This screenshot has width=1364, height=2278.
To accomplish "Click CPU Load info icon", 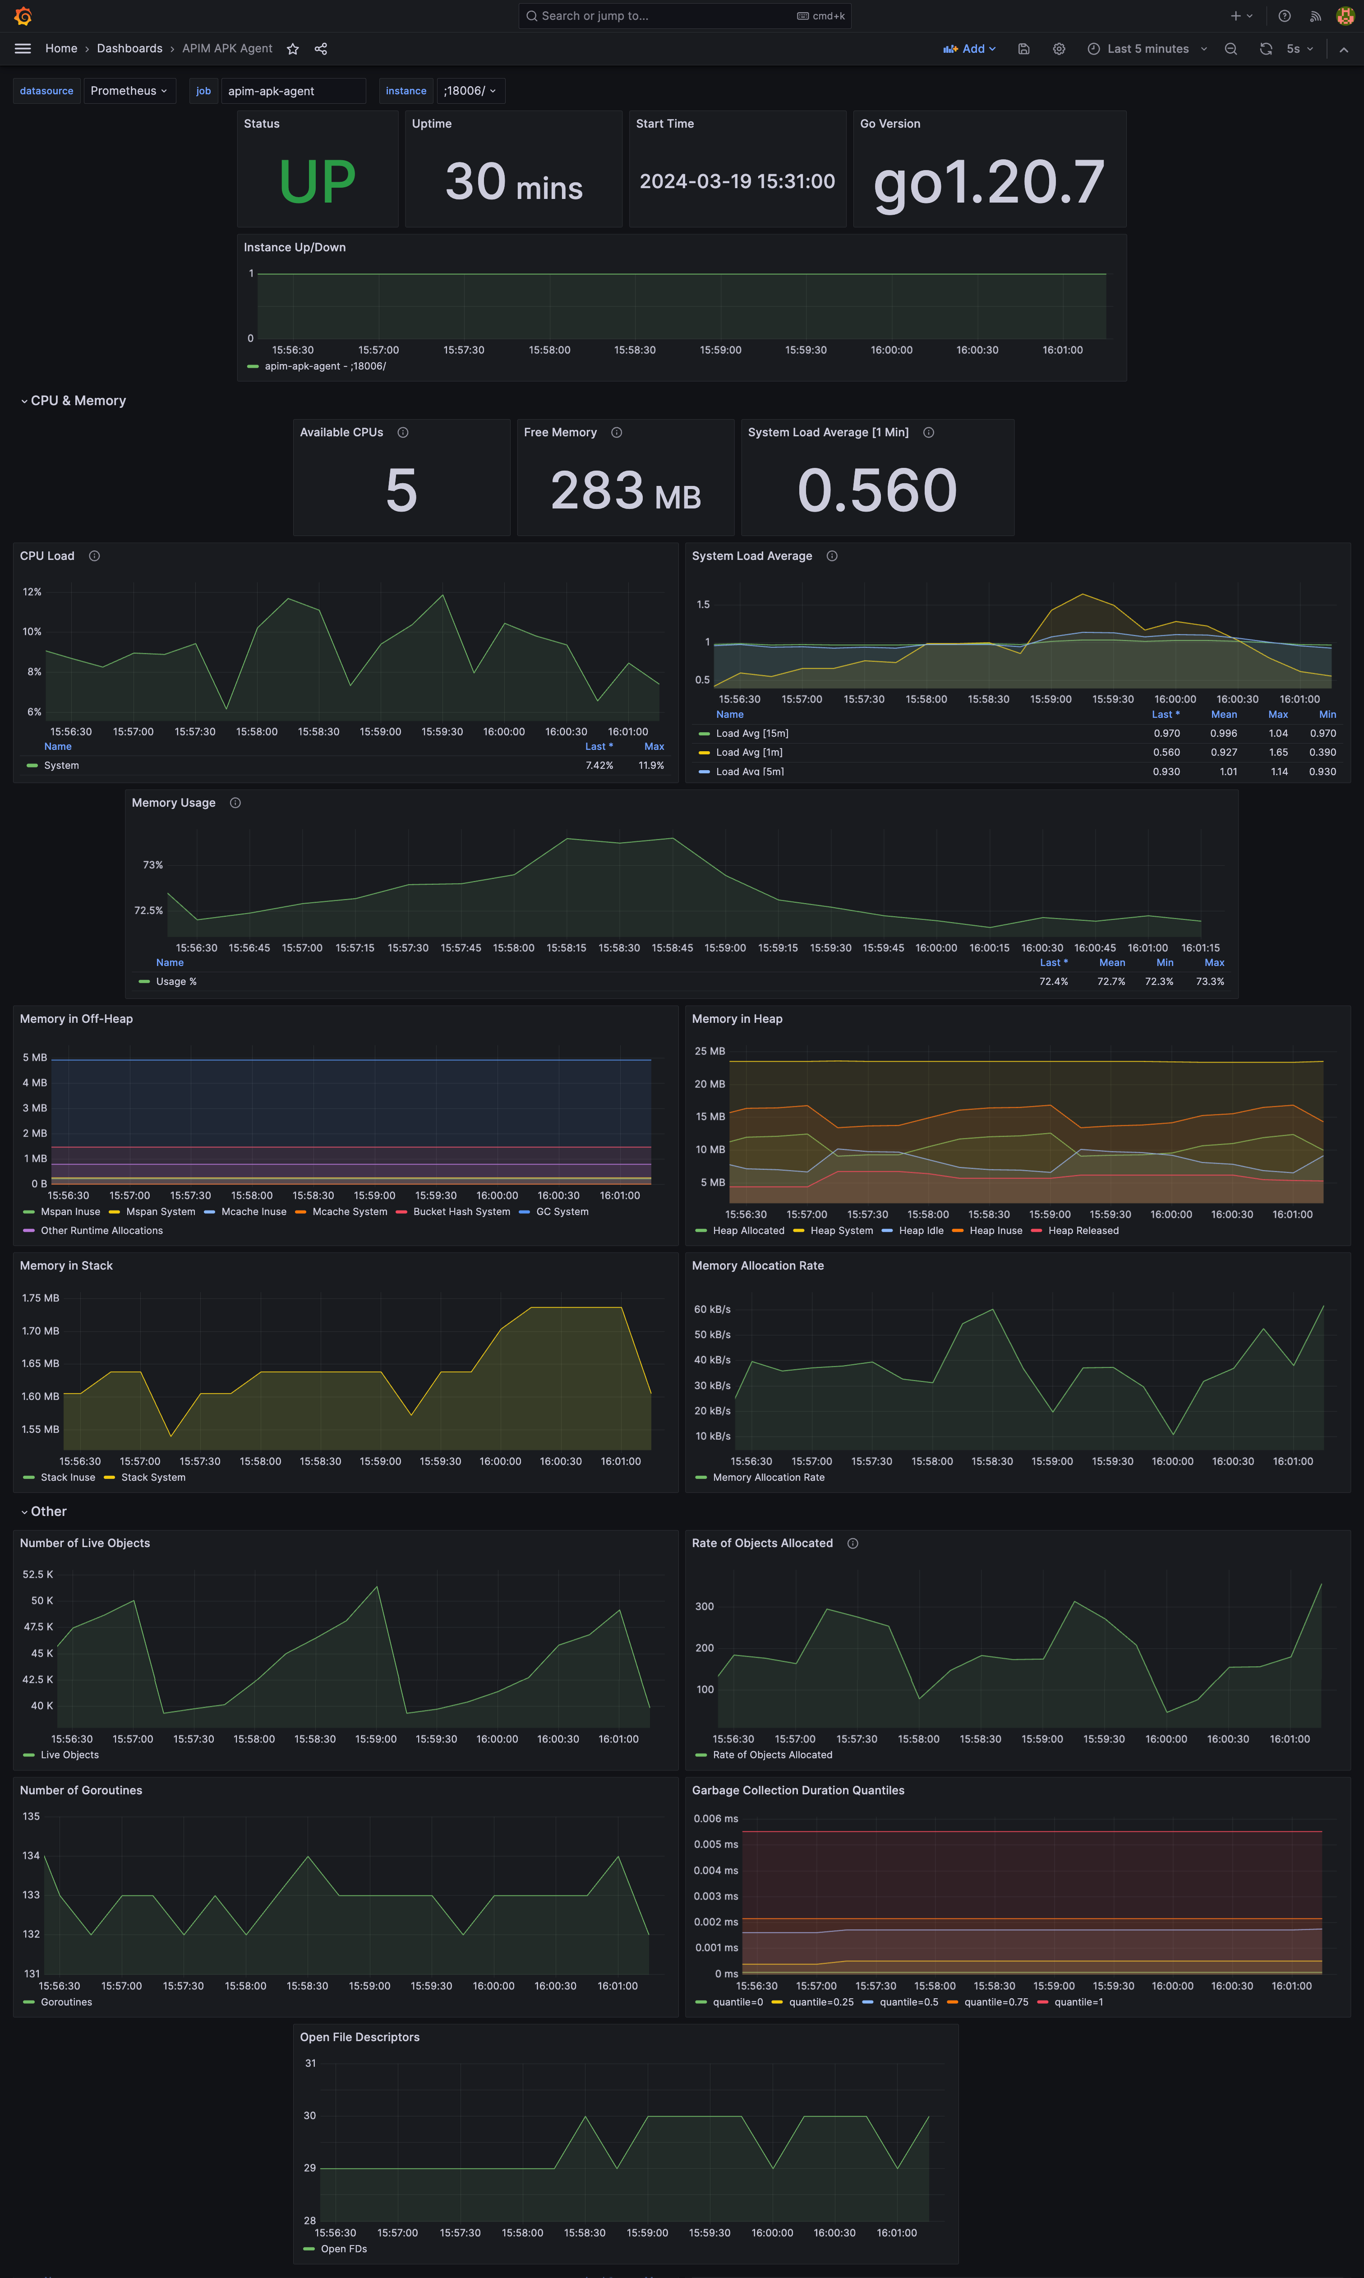I will 94,555.
